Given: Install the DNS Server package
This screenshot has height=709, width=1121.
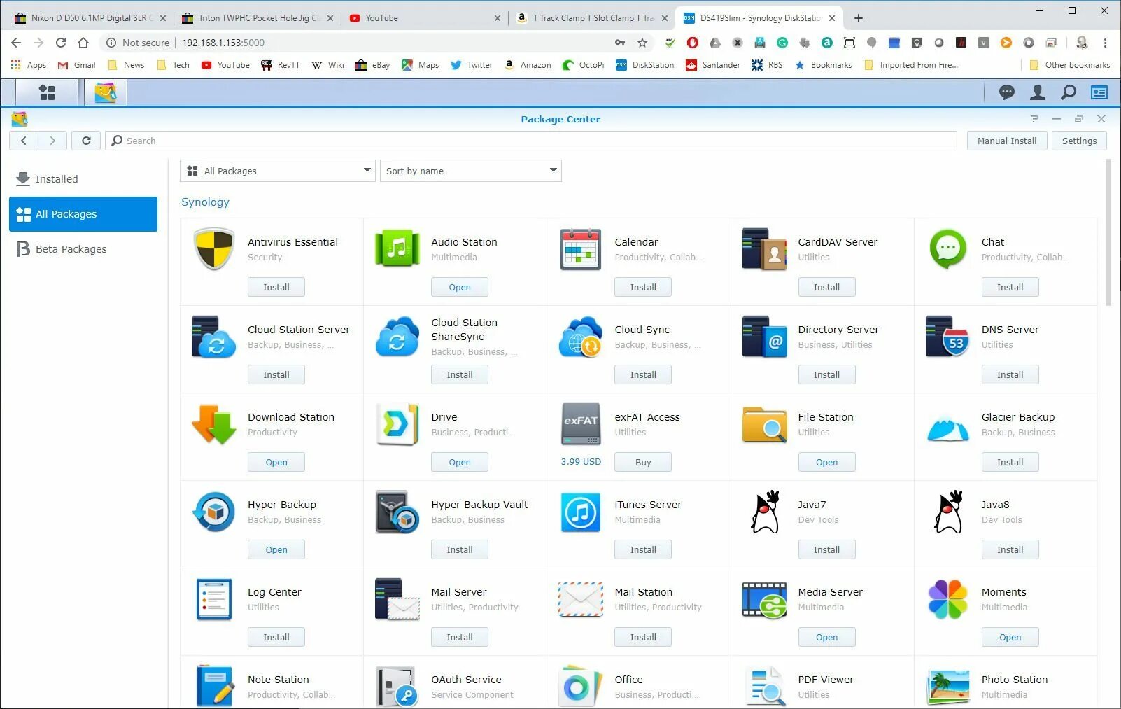Looking at the screenshot, I should [x=1010, y=374].
